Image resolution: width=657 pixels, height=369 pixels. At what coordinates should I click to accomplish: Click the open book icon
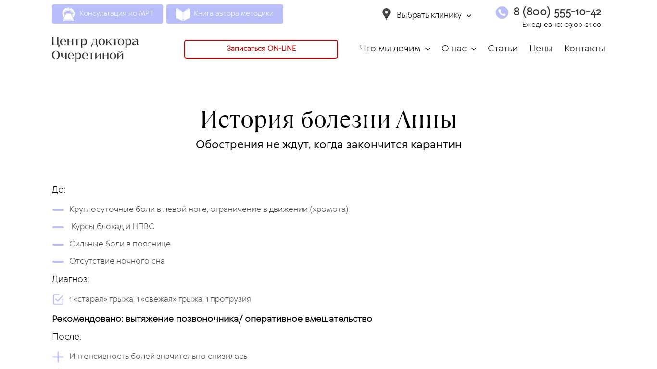[183, 14]
